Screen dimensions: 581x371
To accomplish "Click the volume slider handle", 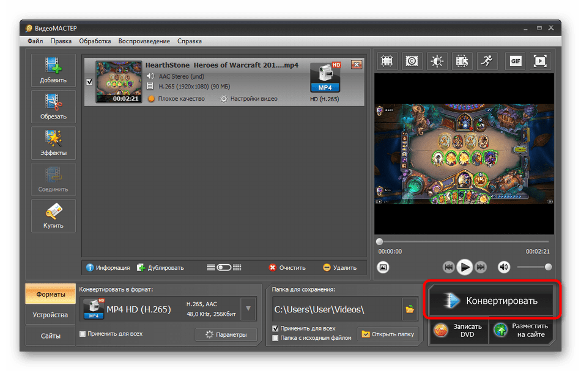I will tap(548, 267).
